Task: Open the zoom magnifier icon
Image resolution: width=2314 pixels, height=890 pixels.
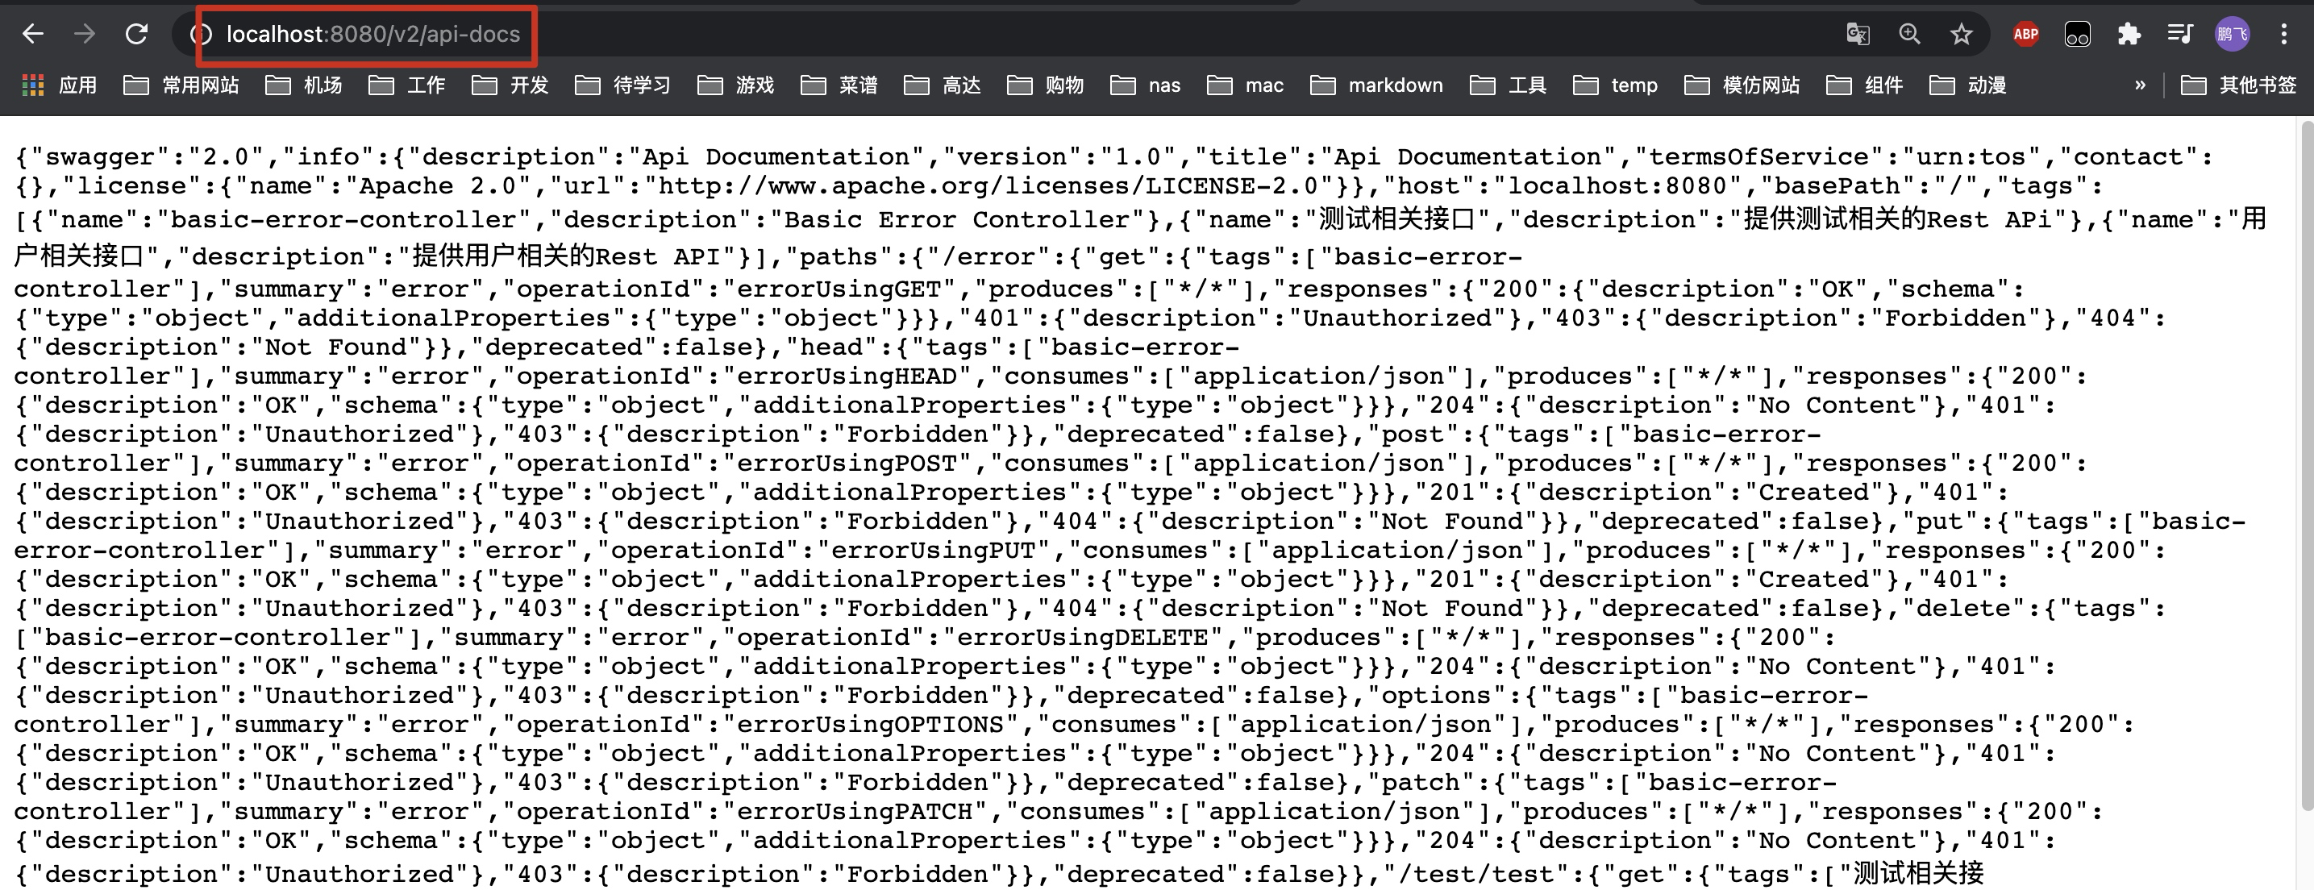Action: 1909,34
